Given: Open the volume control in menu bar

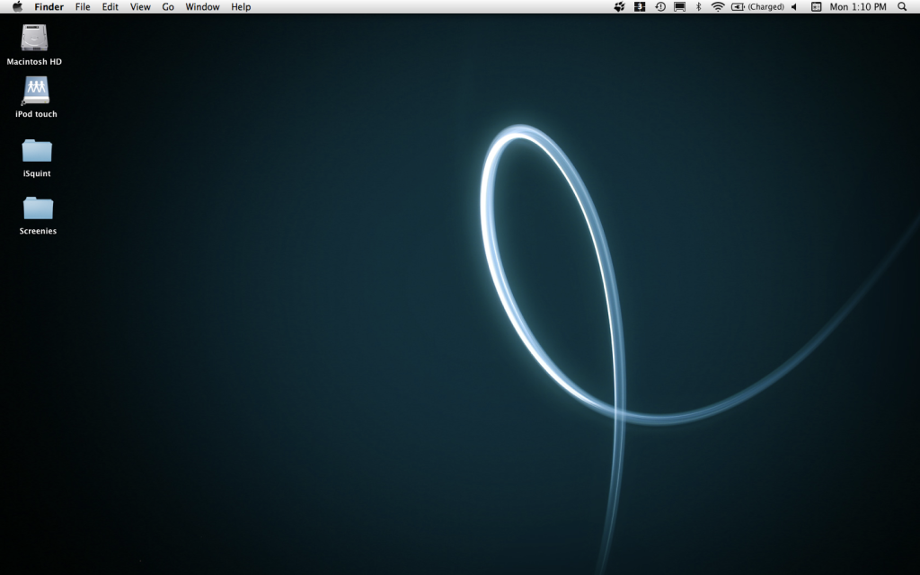Looking at the screenshot, I should (x=794, y=7).
